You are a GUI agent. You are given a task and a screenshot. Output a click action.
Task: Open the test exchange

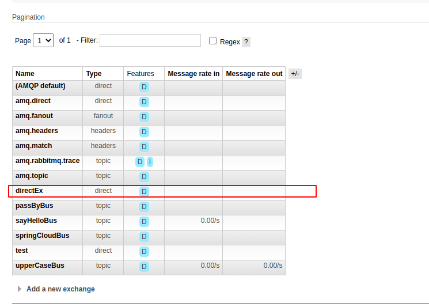point(22,251)
